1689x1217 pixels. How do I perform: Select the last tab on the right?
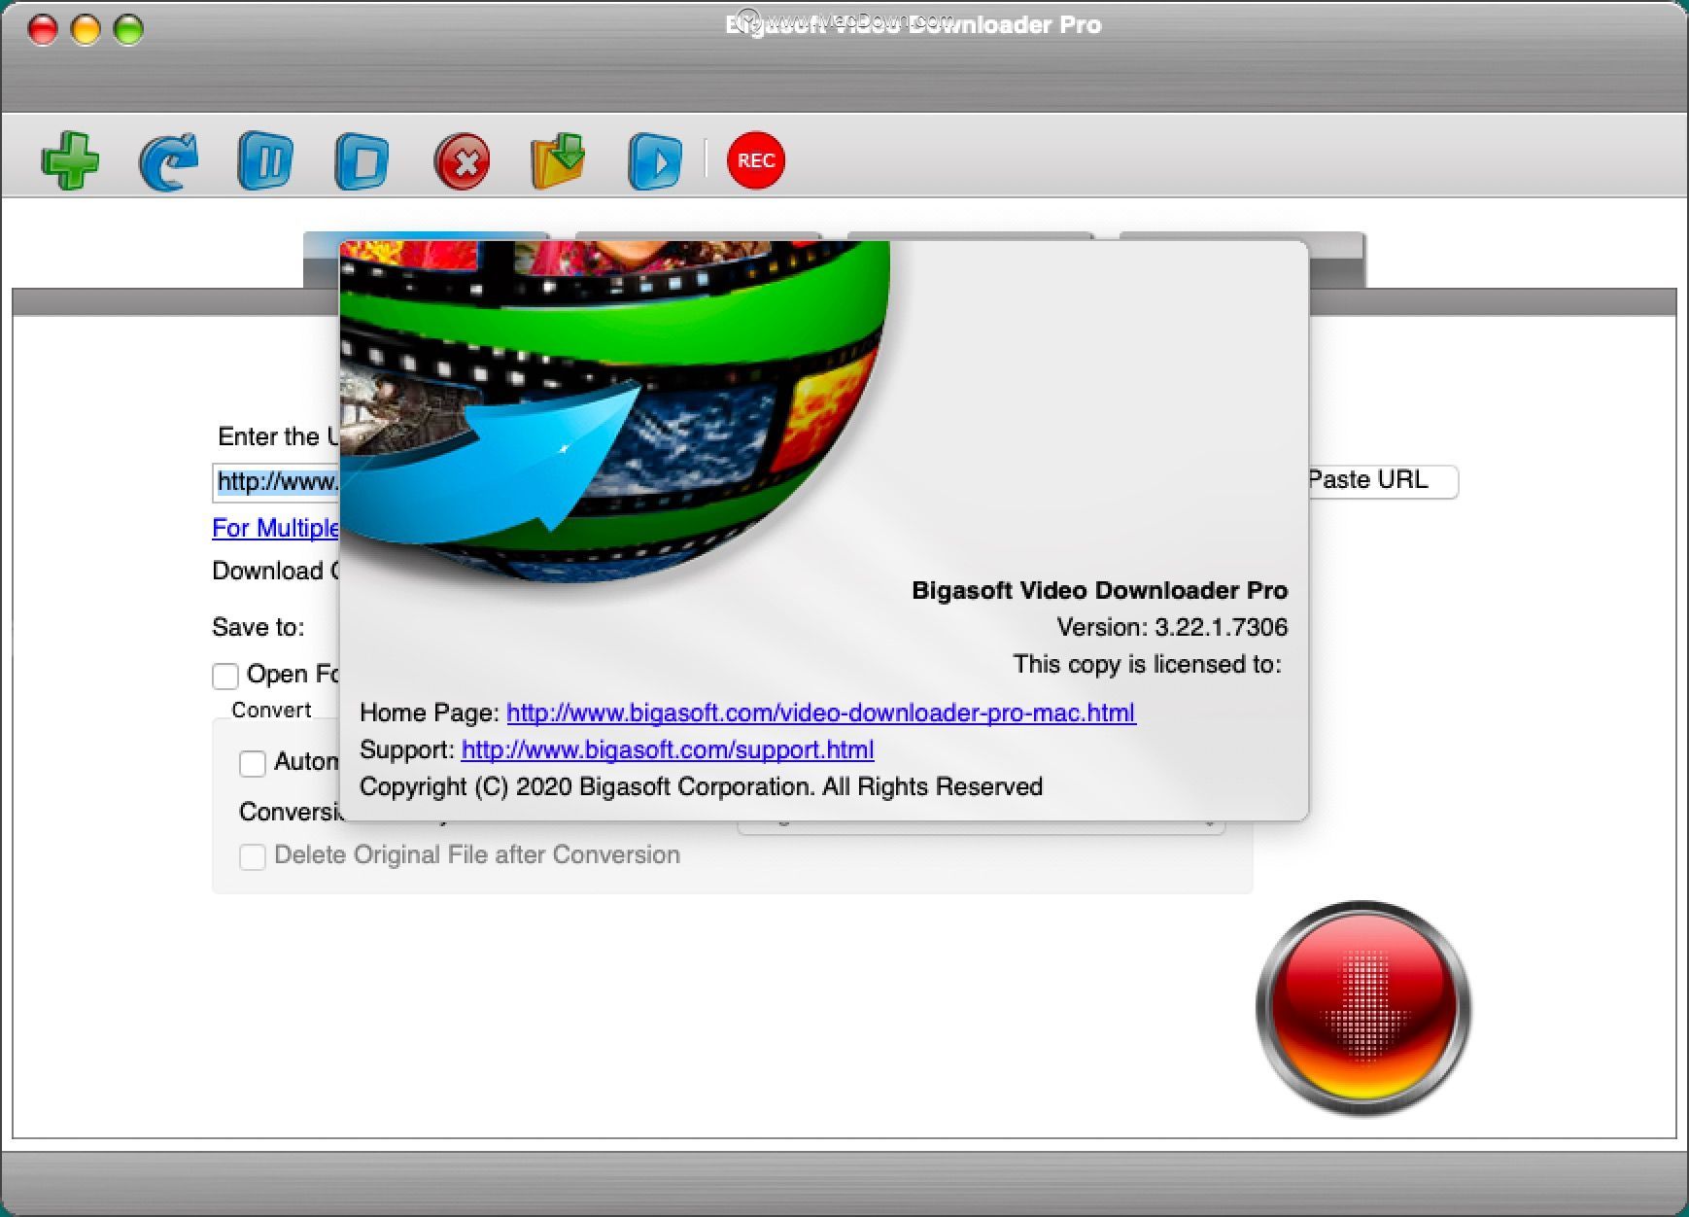click(x=1337, y=260)
